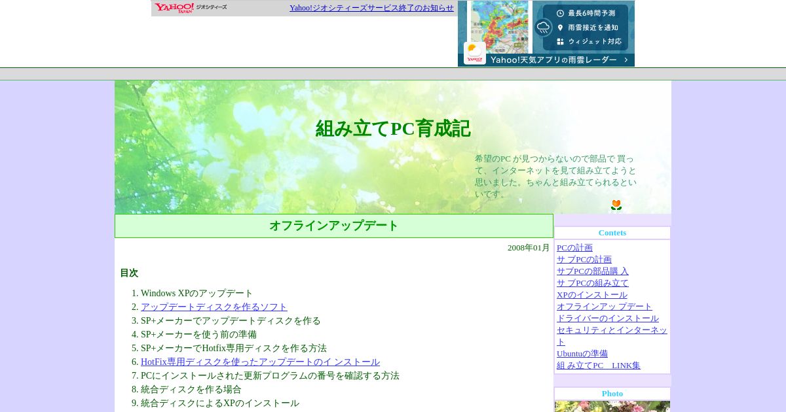Click the rain cloud icon in the ad
The image size is (786, 412).
pyautogui.click(x=543, y=27)
